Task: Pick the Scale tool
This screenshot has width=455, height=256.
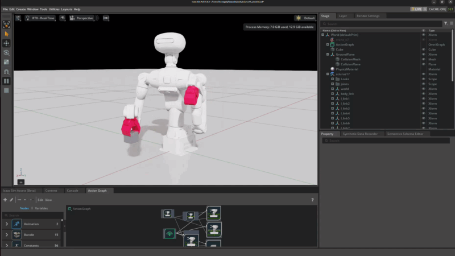Action: coord(6,62)
